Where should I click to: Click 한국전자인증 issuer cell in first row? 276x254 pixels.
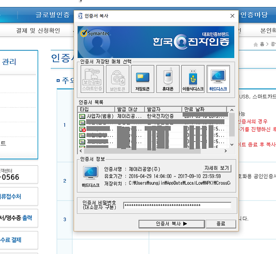click(160, 116)
